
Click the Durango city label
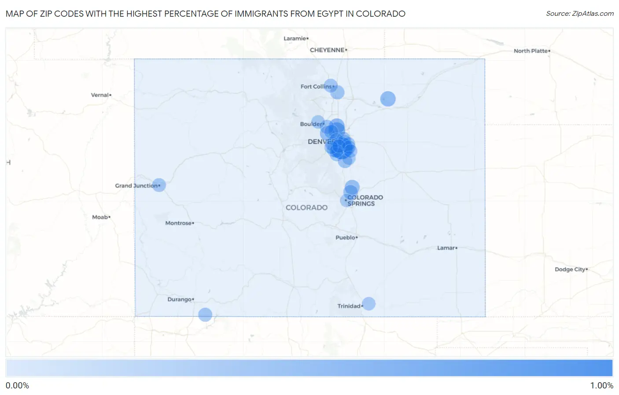(x=181, y=300)
